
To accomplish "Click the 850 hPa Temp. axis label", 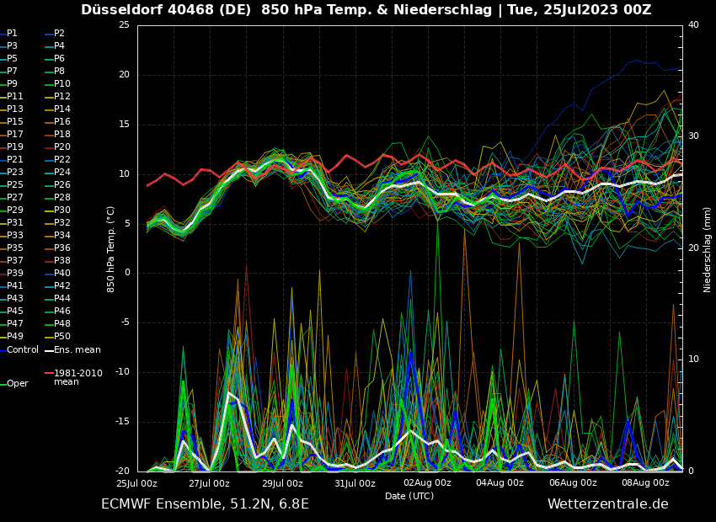I will pyautogui.click(x=111, y=248).
